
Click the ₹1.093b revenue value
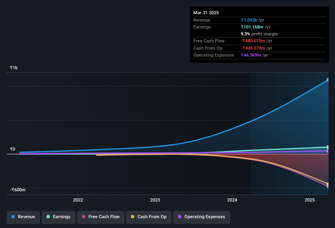(x=249, y=20)
